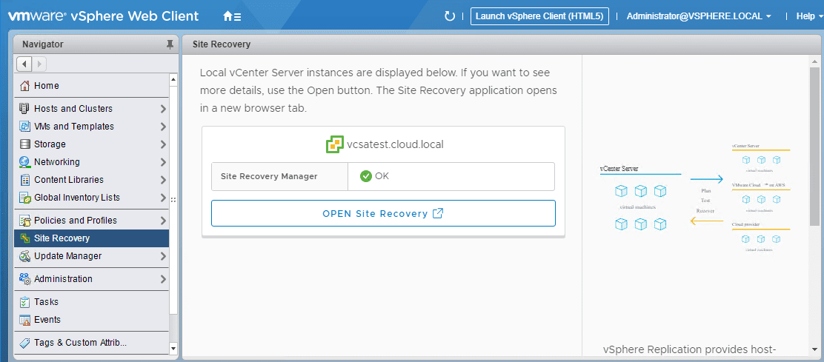Click the external link icon on OPEN Site Recovery

[438, 213]
